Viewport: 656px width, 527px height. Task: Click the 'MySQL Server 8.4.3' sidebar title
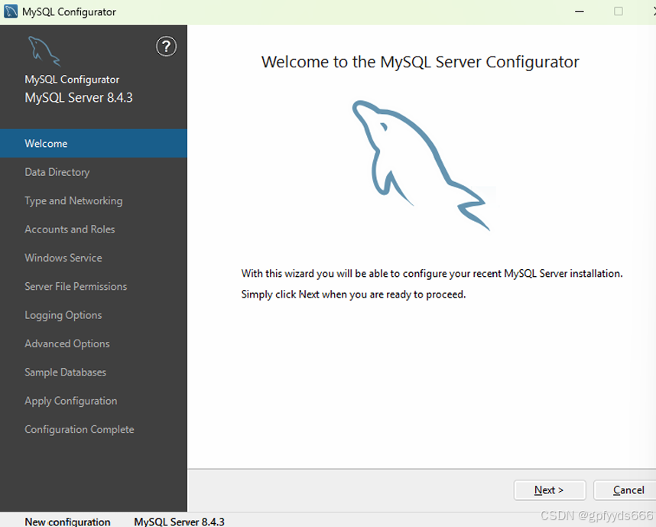[79, 98]
